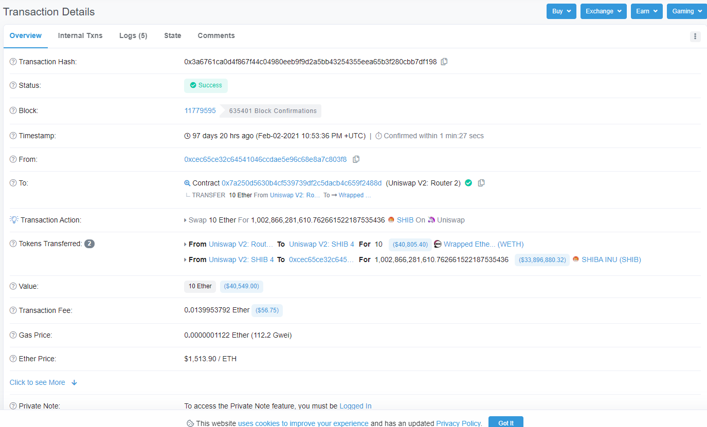Open the From address 0xcec65ce32c64... link
Image resolution: width=707 pixels, height=427 pixels.
(265, 159)
